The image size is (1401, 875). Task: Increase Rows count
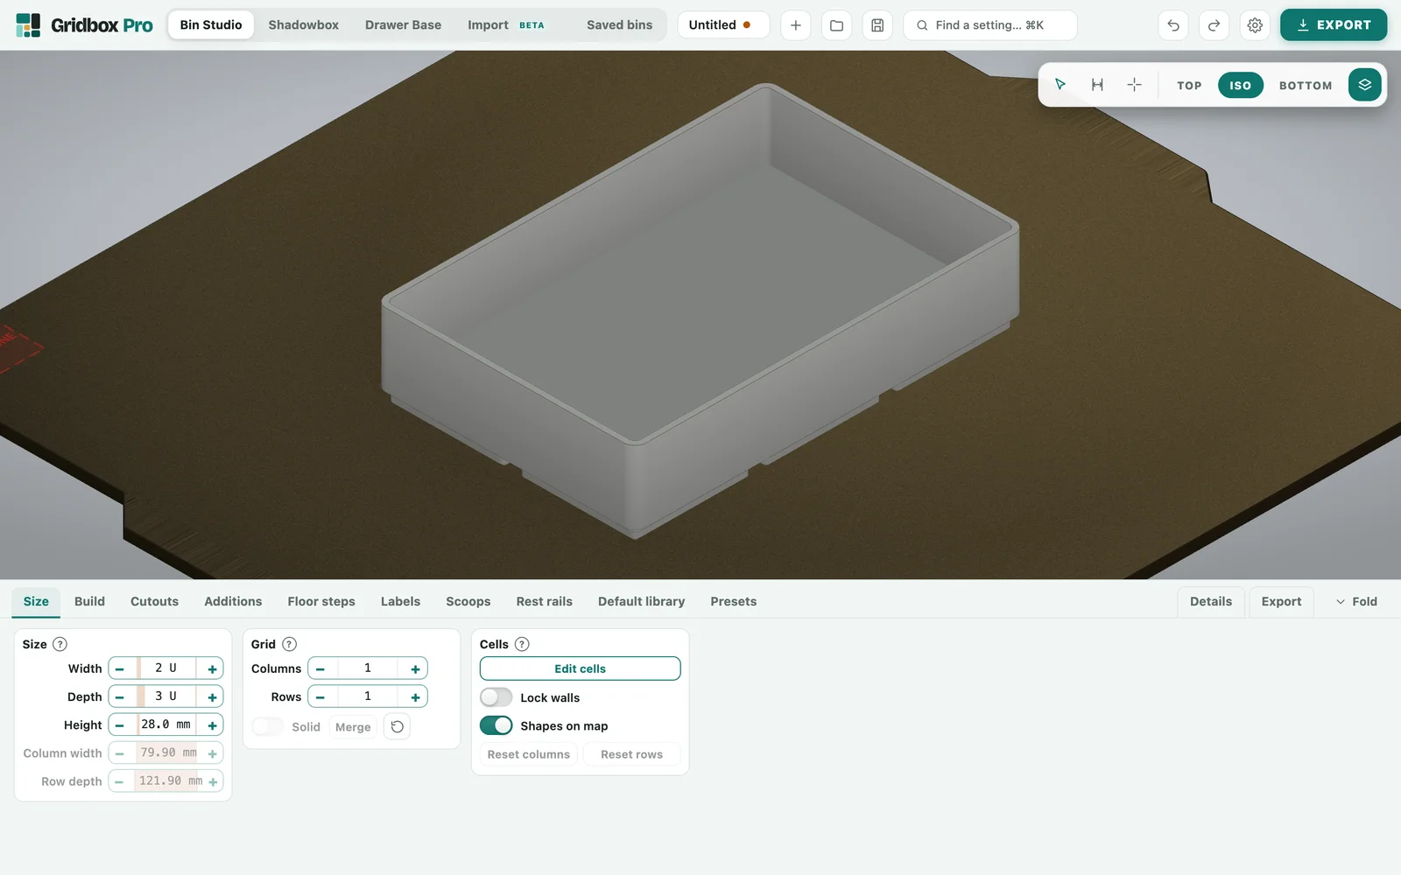tap(415, 696)
